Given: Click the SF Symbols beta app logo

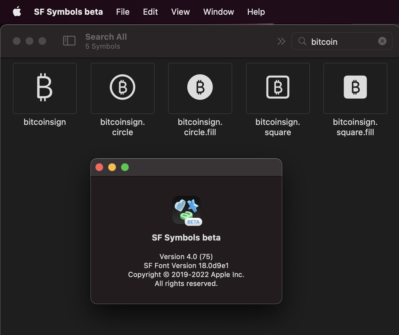Looking at the screenshot, I should 187,211.
